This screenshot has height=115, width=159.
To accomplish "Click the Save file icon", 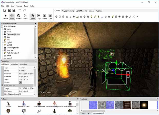I will click(14, 10).
